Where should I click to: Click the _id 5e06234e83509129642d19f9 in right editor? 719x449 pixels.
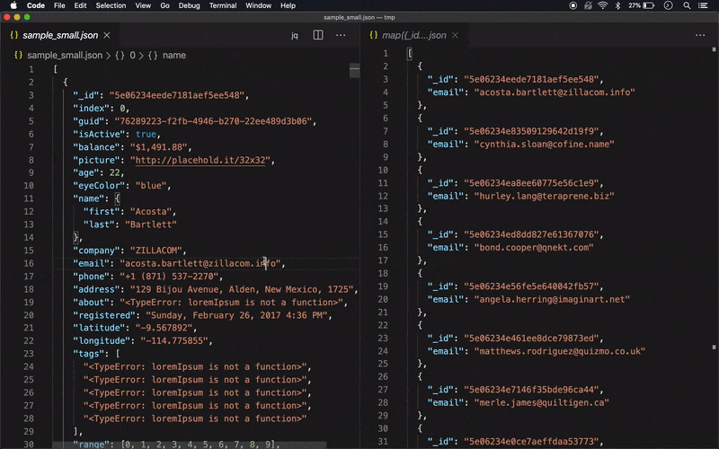pos(531,131)
